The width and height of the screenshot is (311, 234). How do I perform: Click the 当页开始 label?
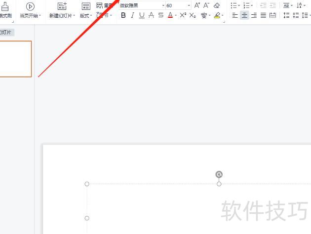click(29, 15)
